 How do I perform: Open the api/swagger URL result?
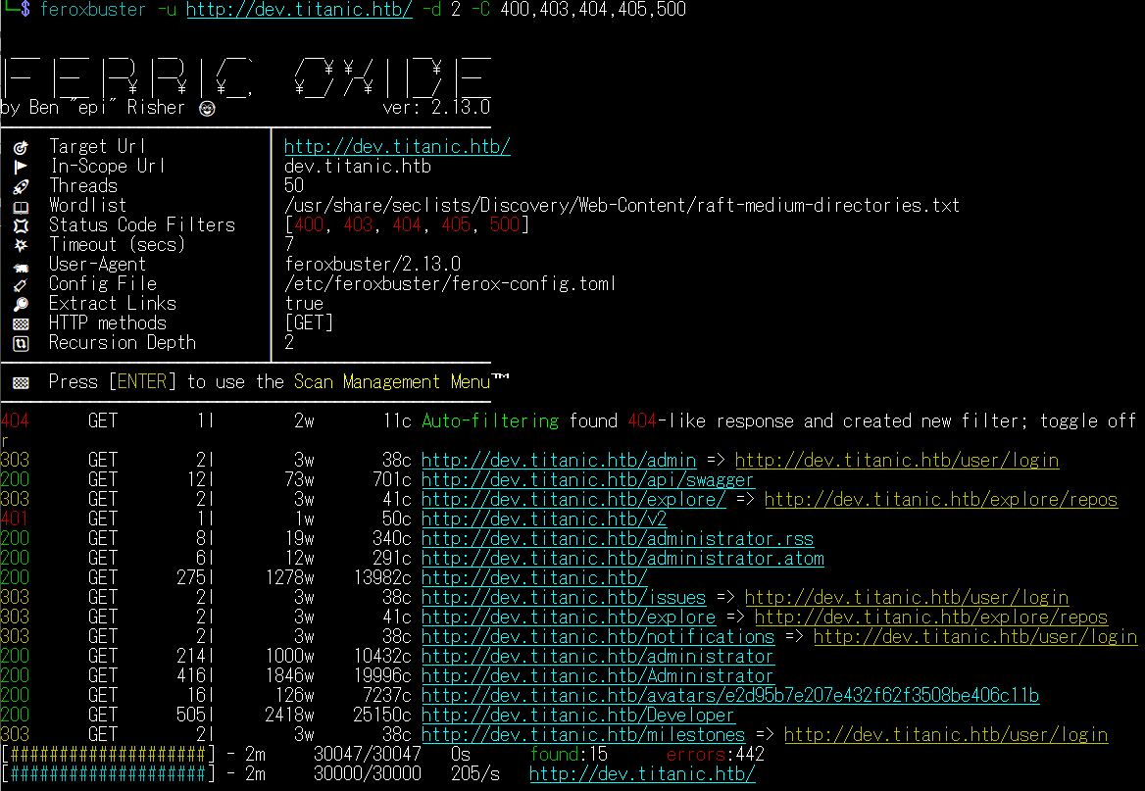pos(588,480)
